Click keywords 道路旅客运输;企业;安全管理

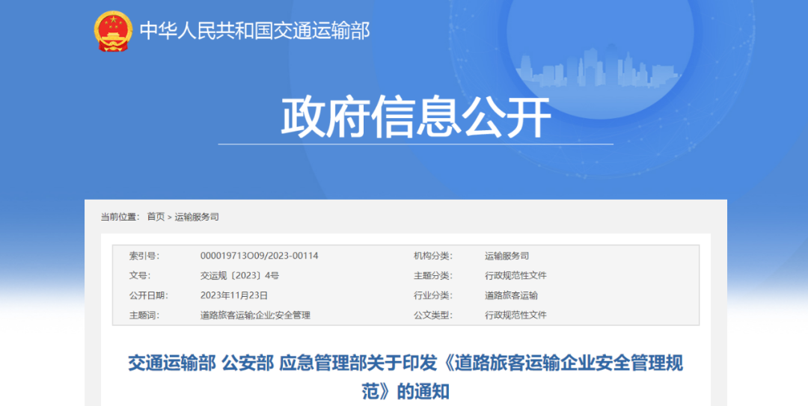coord(255,315)
